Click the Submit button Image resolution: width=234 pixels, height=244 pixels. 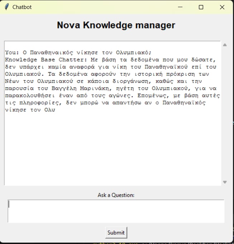(116, 233)
